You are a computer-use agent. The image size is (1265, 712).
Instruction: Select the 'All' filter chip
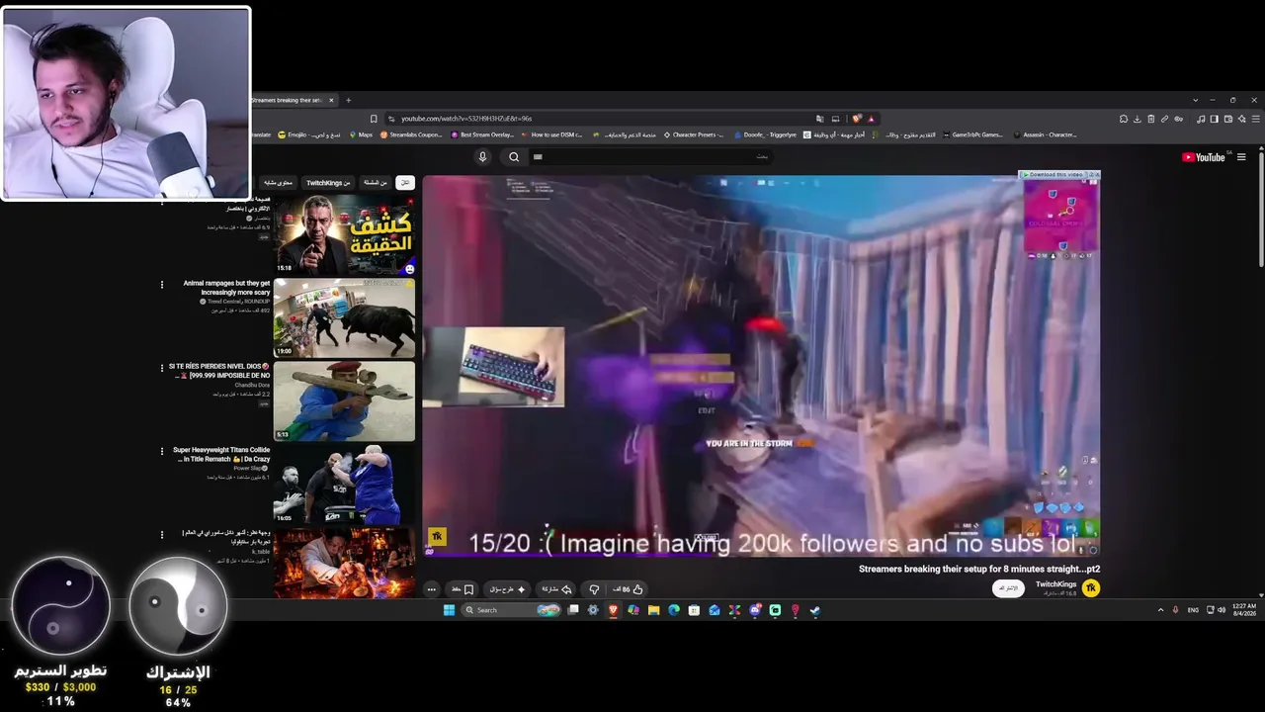pos(405,183)
